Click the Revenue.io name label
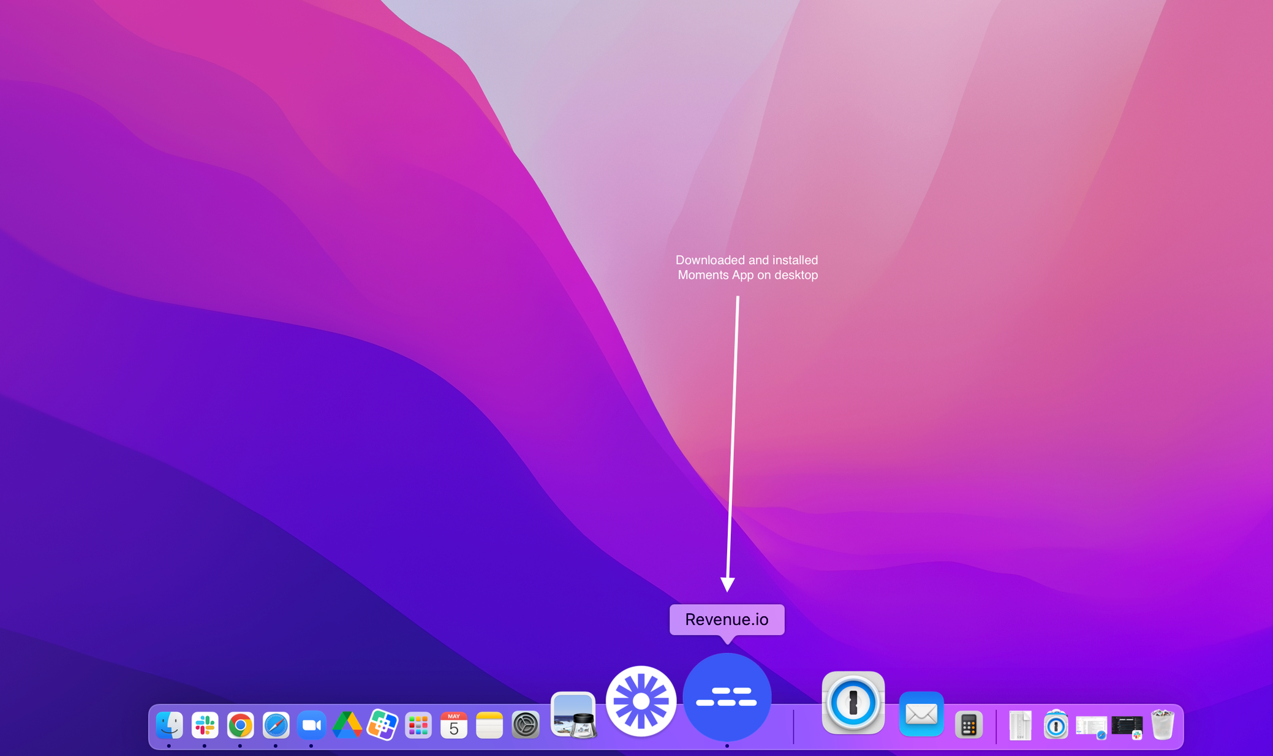 [727, 619]
